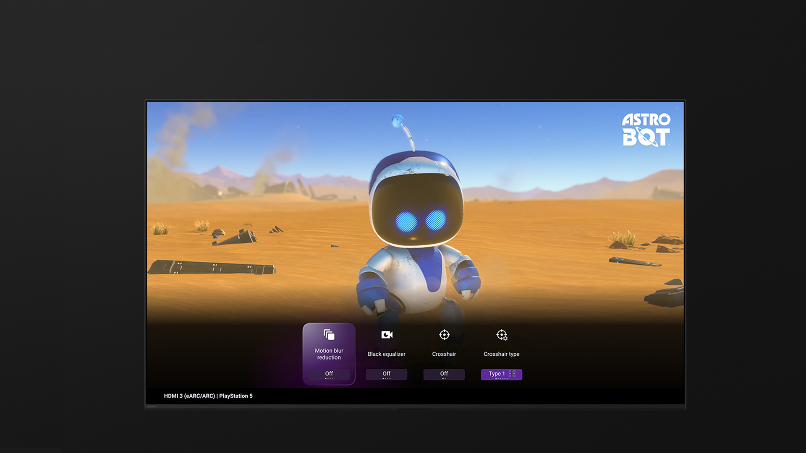The width and height of the screenshot is (806, 453).
Task: Click the page dots under Crosshair type value
Action: tap(501, 379)
